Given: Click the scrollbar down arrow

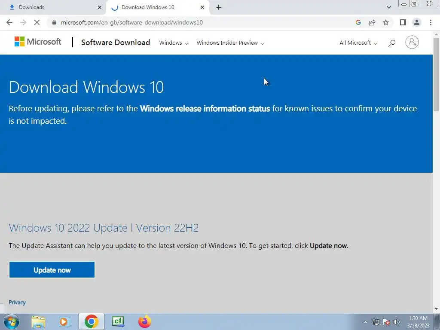Looking at the screenshot, I should tap(436, 309).
